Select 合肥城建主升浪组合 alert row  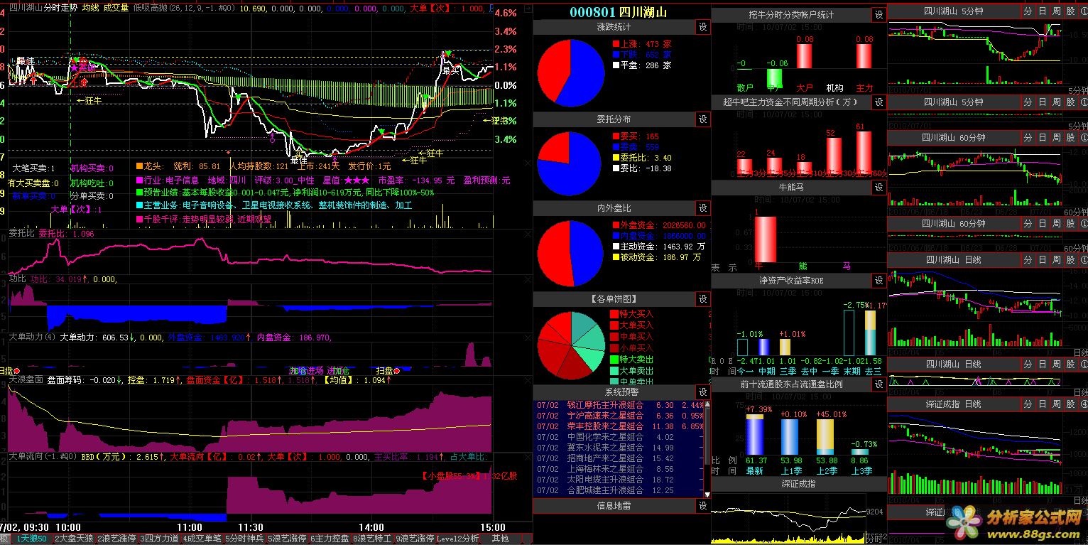(x=619, y=490)
